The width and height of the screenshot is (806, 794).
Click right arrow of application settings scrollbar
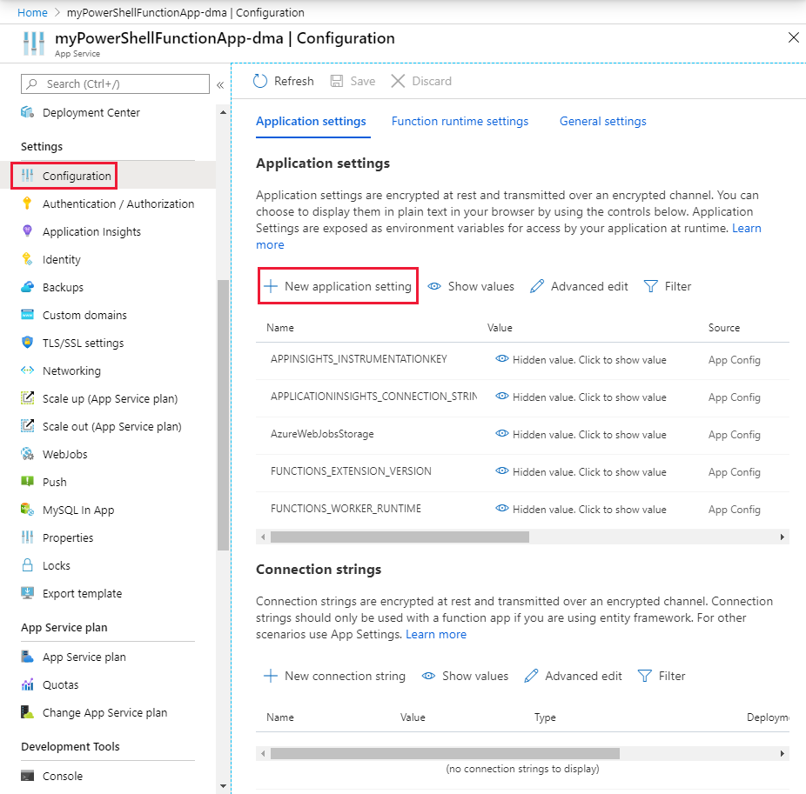tap(782, 537)
